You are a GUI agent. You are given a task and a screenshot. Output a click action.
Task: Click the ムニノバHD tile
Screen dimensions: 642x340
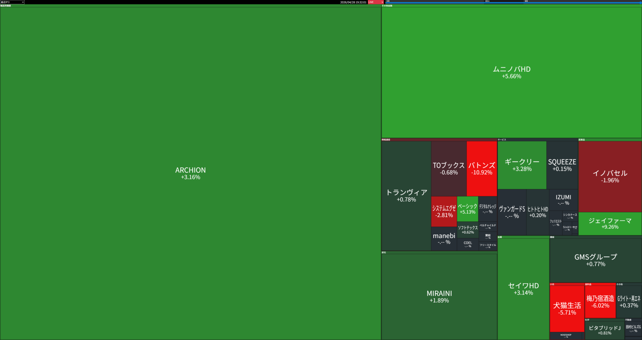tap(511, 72)
